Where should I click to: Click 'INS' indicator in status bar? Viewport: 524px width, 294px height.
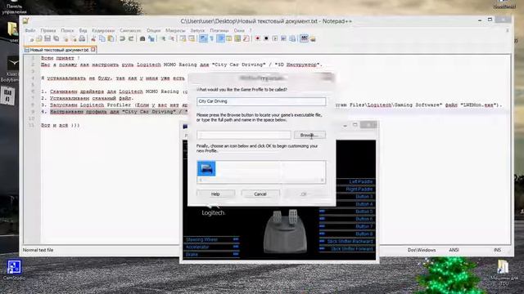pyautogui.click(x=497, y=250)
